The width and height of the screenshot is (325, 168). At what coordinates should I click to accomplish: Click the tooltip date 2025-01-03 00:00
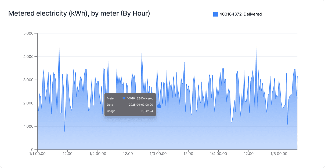click(141, 105)
